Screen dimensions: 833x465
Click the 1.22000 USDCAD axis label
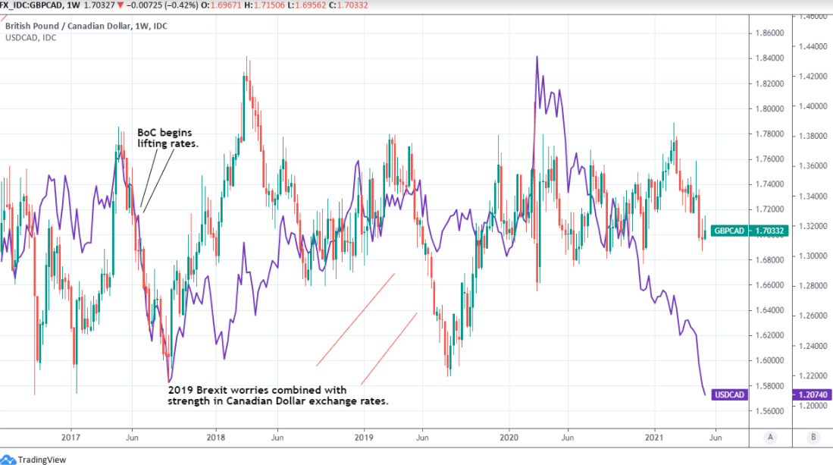point(813,375)
